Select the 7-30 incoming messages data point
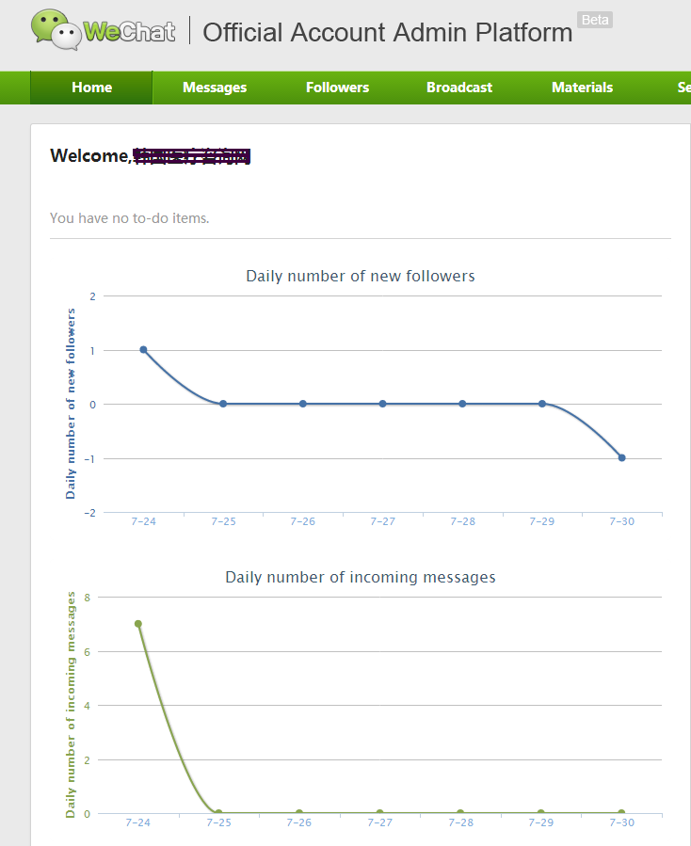 (x=621, y=813)
